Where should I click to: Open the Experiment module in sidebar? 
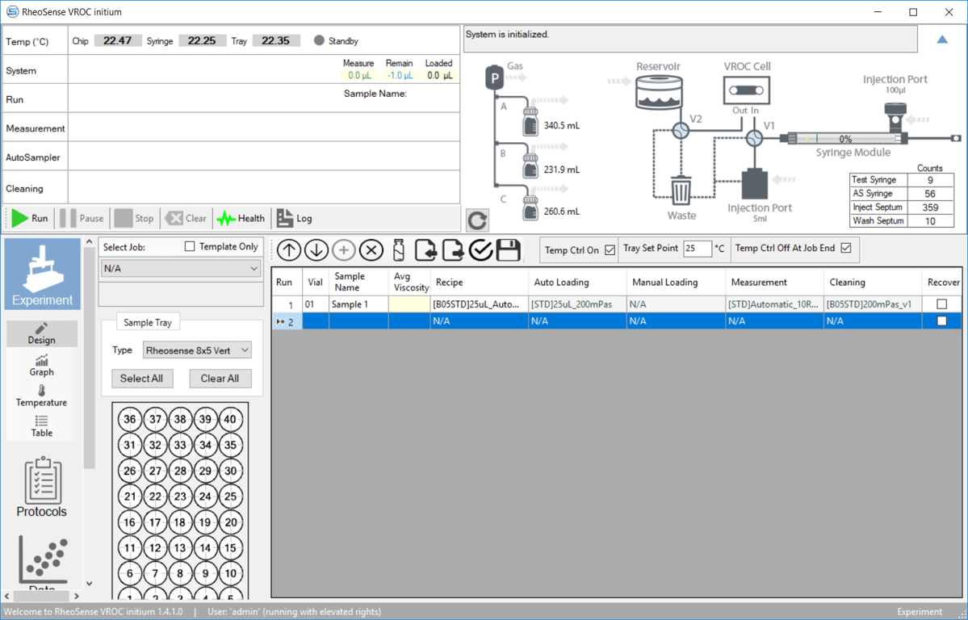pyautogui.click(x=43, y=274)
